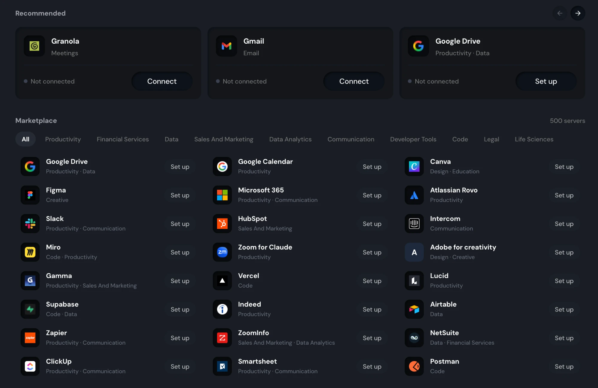The image size is (598, 388).
Task: Click the ZoomInfo icon
Action: pos(222,338)
